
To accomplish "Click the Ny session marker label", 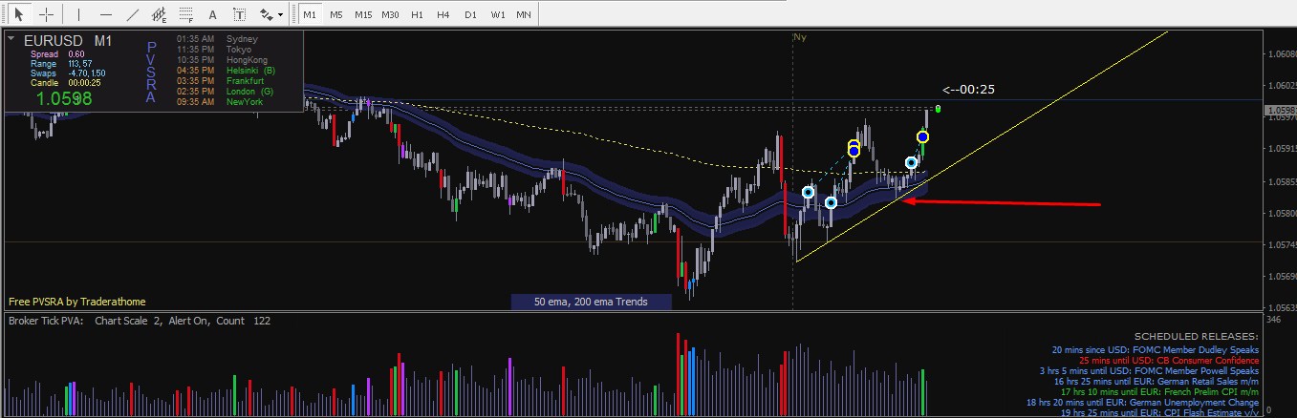I will click(x=799, y=37).
